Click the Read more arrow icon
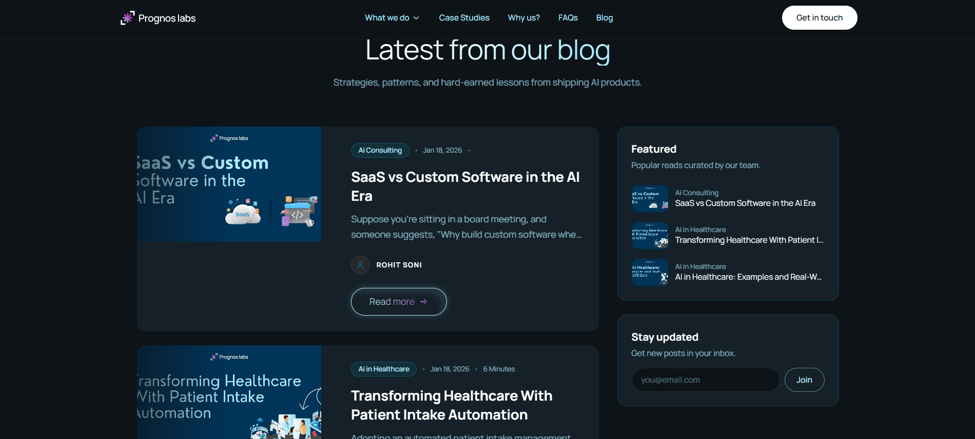 tap(424, 302)
